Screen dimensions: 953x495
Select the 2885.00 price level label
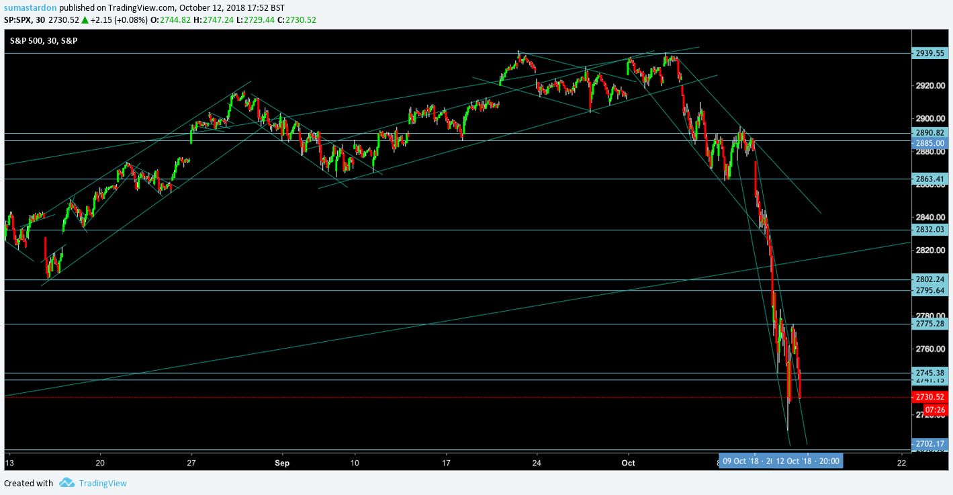930,143
